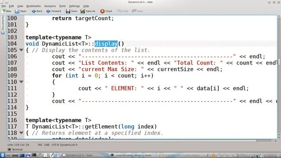Click the getElement function name on line 117

coord(101,127)
